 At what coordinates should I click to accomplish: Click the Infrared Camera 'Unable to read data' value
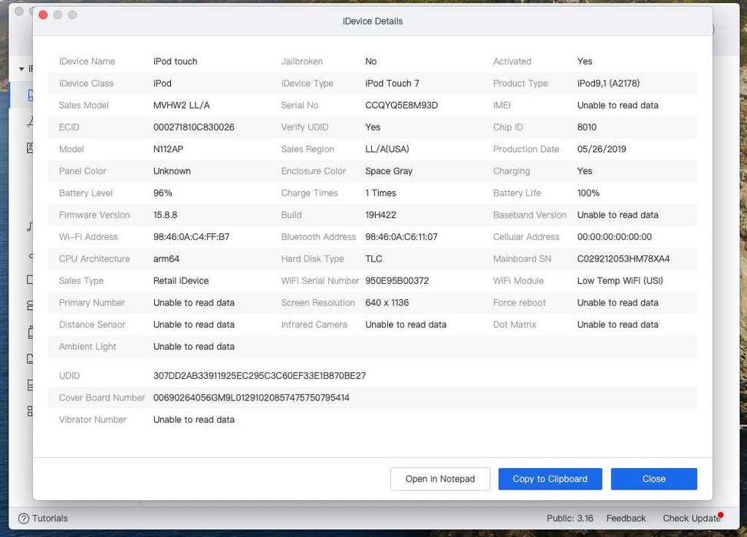tap(406, 325)
